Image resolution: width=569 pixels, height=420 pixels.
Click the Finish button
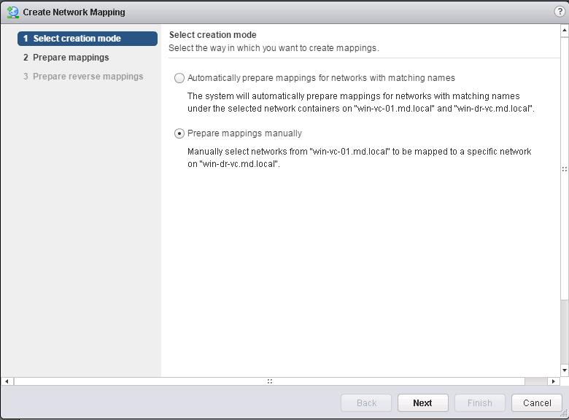[480, 403]
